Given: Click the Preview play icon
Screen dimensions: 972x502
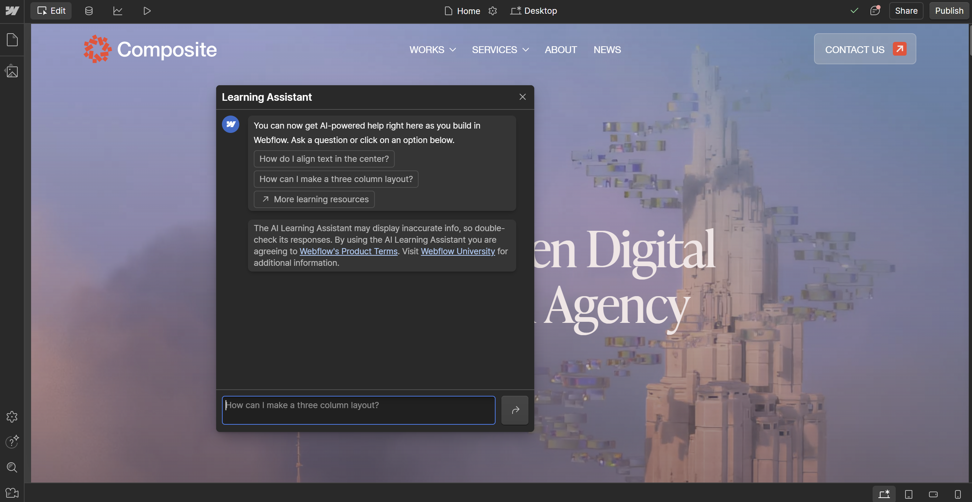Looking at the screenshot, I should [147, 11].
